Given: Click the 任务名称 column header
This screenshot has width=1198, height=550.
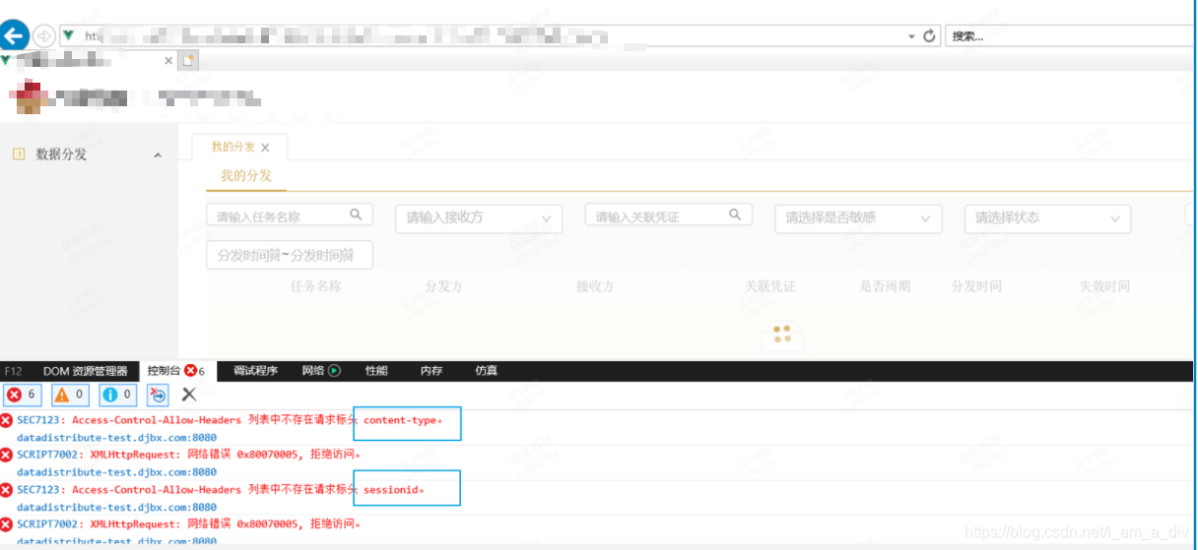Looking at the screenshot, I should coord(316,286).
